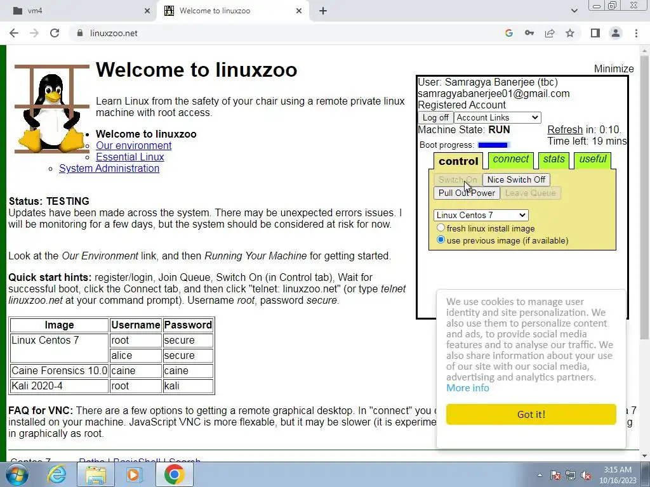This screenshot has width=650, height=487.
Task: Minimize the linuxzoo control panel
Action: coord(614,68)
